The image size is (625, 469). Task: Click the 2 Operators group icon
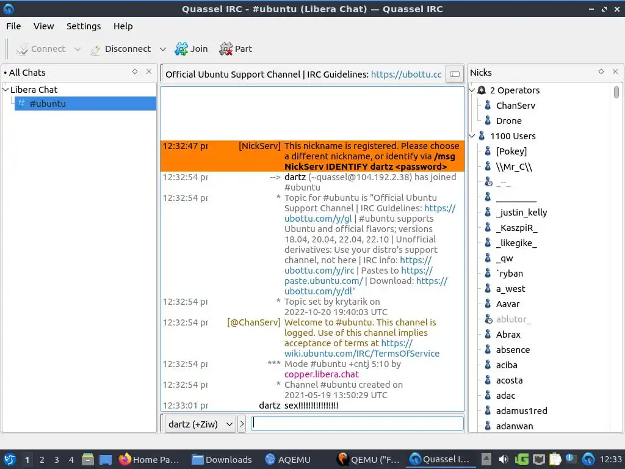pyautogui.click(x=482, y=90)
